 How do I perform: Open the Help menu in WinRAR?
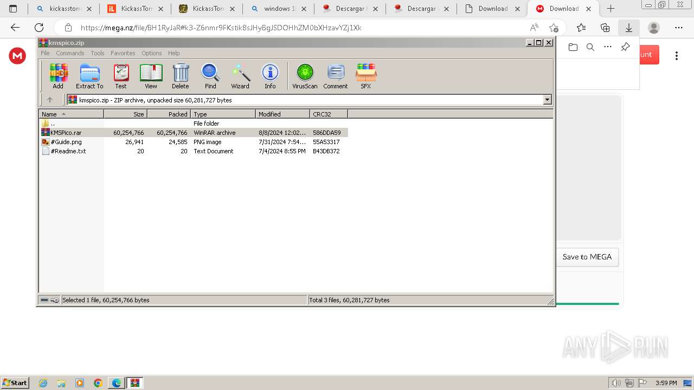pos(173,53)
